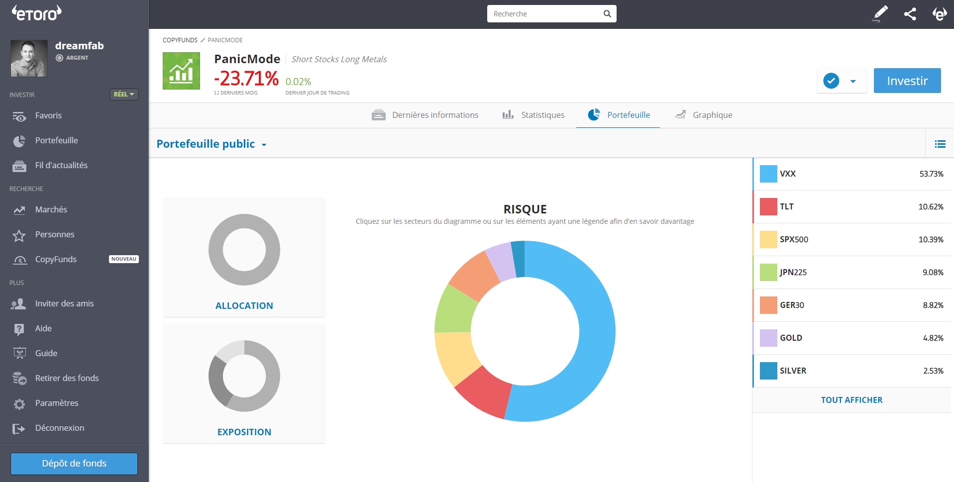Switch to the Graphique tab
The width and height of the screenshot is (954, 482).
point(704,115)
